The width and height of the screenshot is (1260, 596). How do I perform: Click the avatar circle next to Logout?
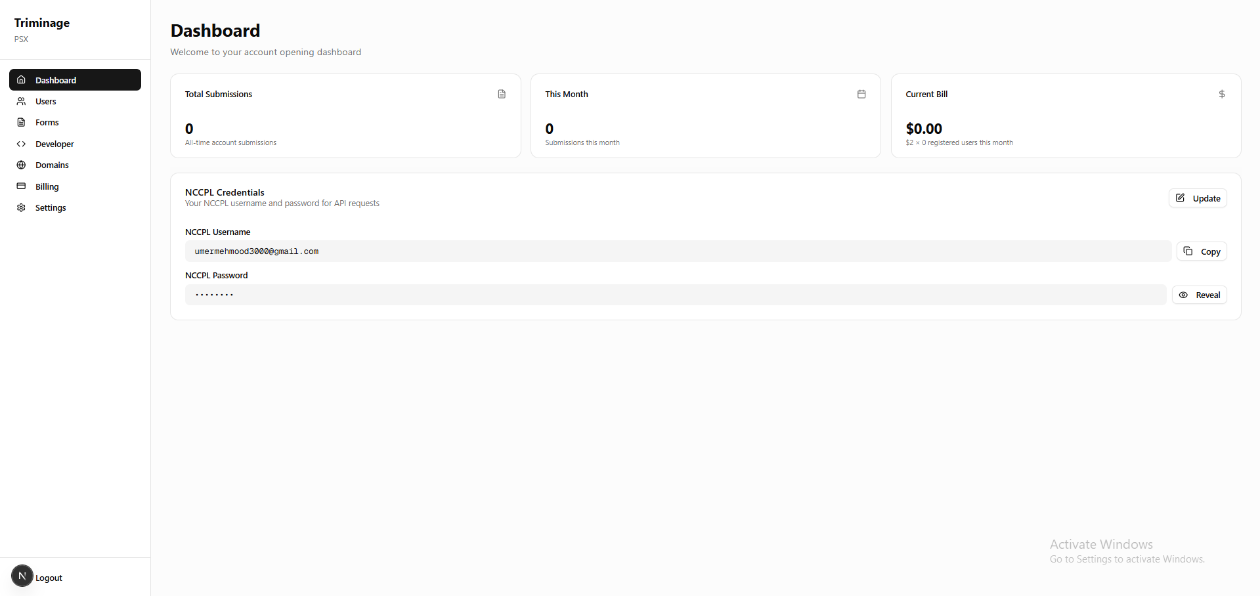(x=22, y=576)
